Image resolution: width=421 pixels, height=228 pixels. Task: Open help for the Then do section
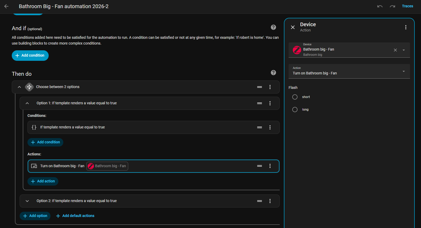coord(273,73)
